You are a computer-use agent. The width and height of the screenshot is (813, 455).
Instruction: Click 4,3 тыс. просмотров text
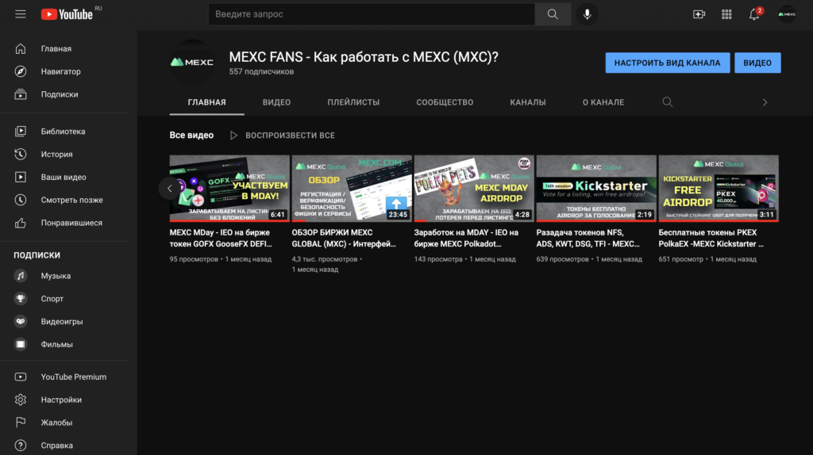click(325, 259)
